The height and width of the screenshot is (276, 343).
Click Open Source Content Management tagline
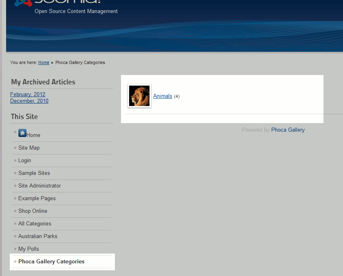tap(76, 11)
